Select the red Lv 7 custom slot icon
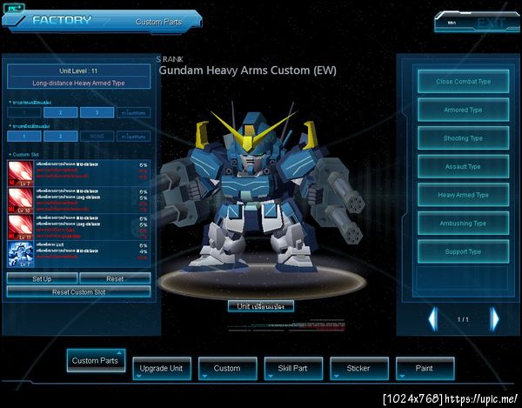Image resolution: width=522 pixels, height=408 pixels. [21, 173]
